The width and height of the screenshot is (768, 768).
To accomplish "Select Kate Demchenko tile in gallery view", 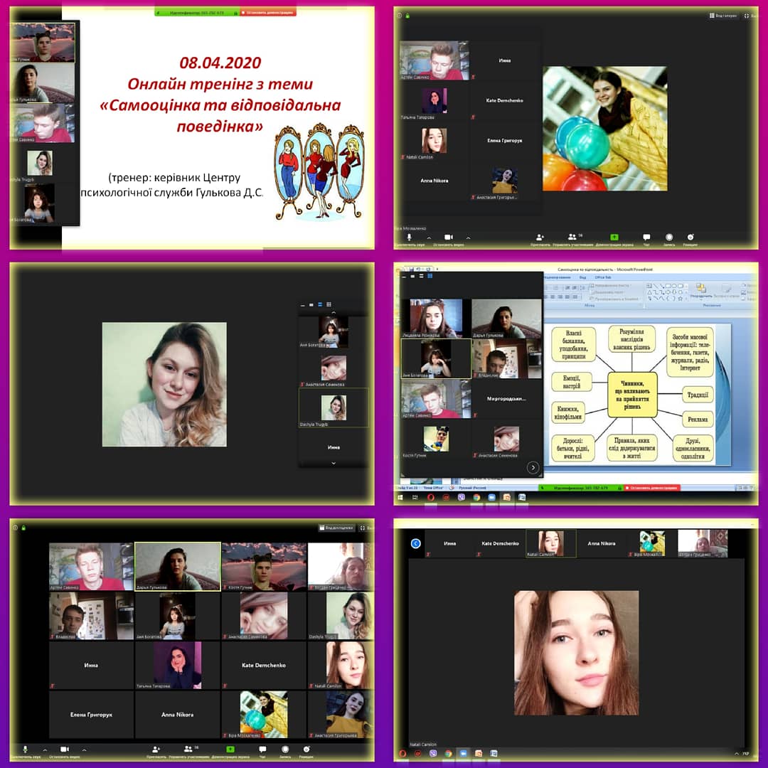I will [x=264, y=665].
